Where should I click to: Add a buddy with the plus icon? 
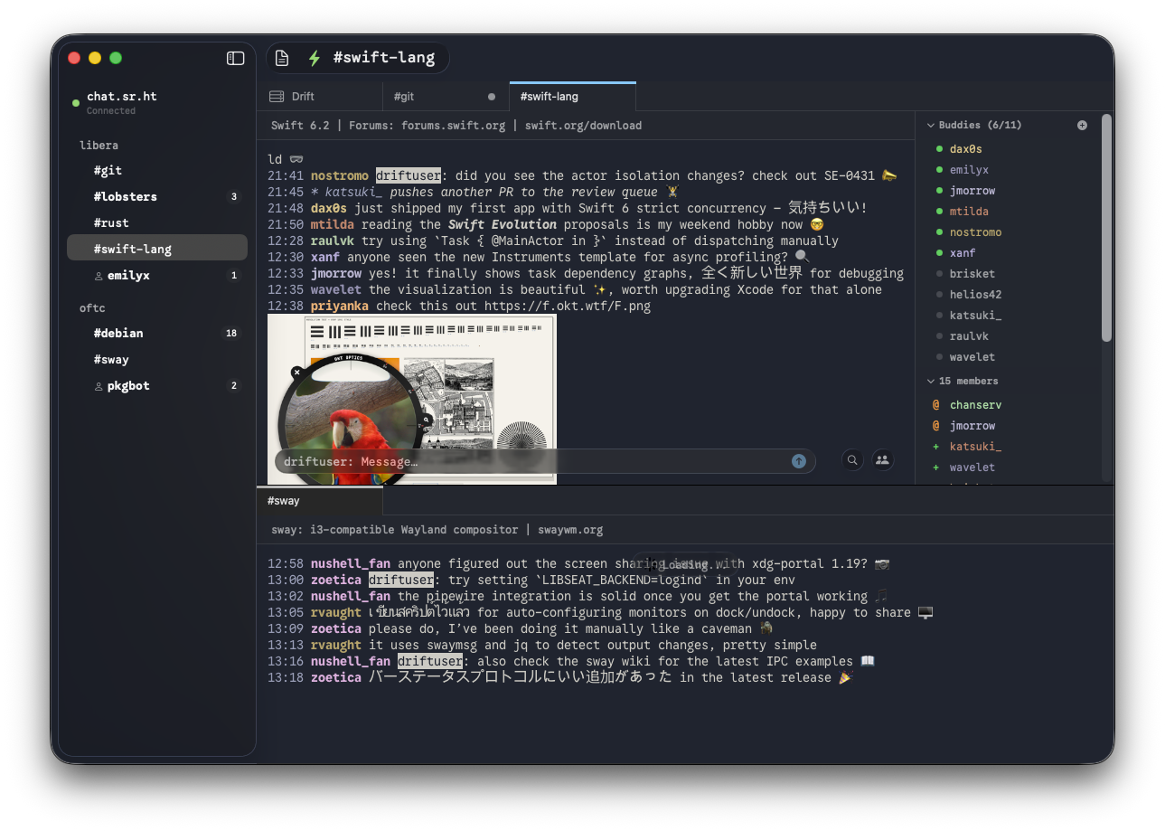1082,125
